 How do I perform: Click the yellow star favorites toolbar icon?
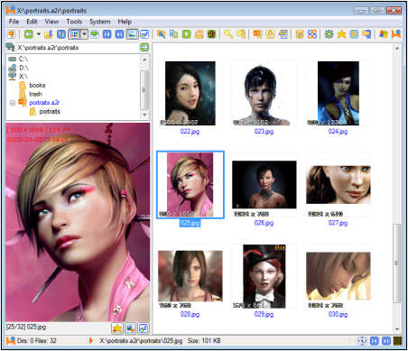coord(341,34)
